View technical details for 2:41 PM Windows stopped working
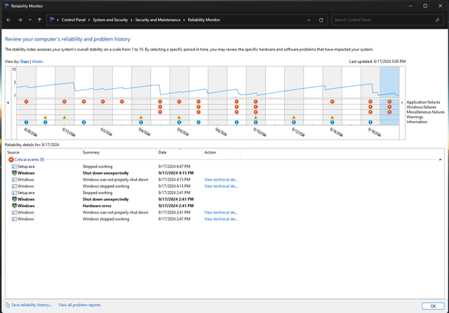Viewport: 449px width, 313px height. point(221,219)
